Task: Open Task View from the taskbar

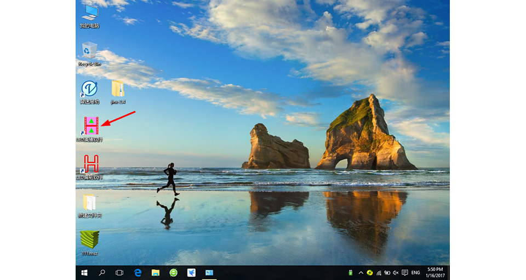Action: [119, 273]
